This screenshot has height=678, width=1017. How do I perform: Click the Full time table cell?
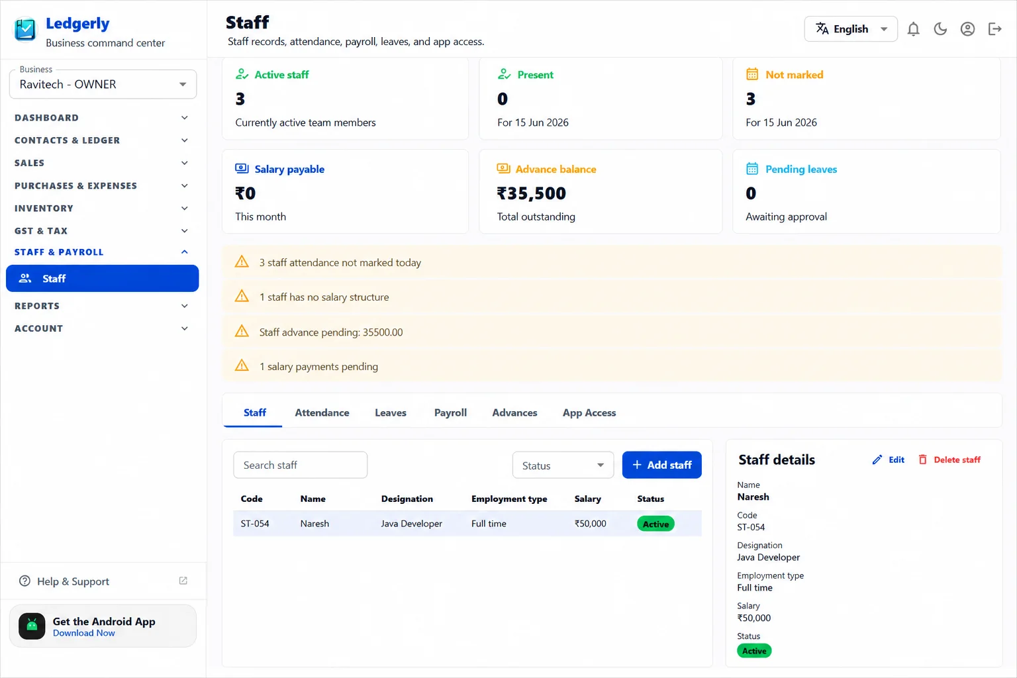tap(489, 523)
